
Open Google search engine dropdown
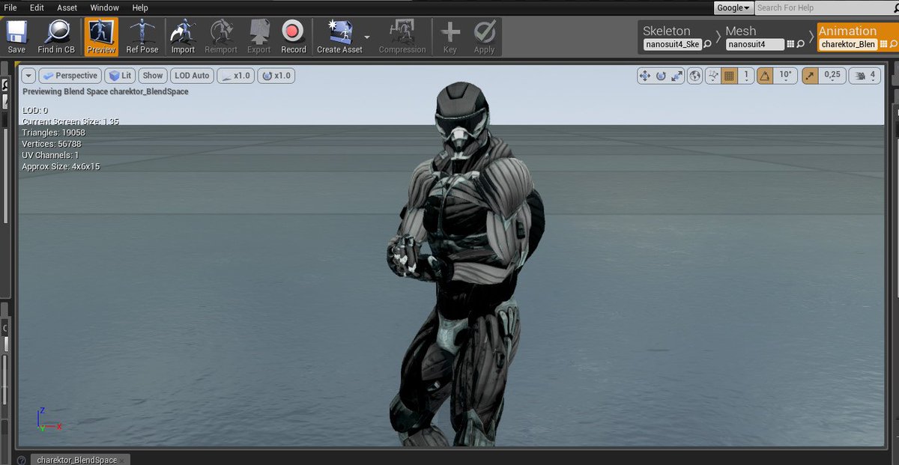click(x=733, y=7)
